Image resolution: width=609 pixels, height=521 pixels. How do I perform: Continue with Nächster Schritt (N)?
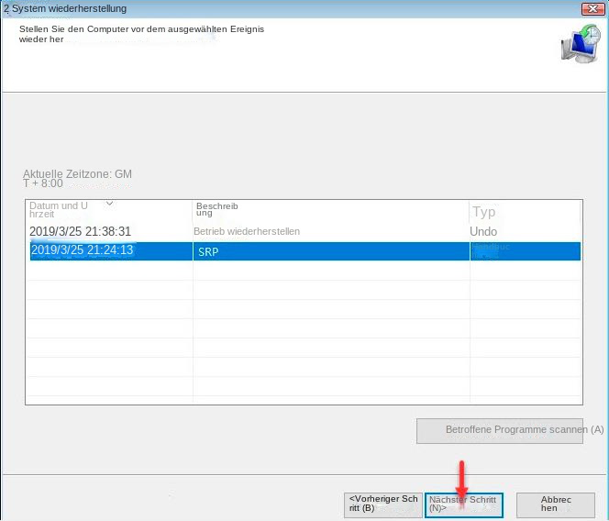pyautogui.click(x=464, y=504)
